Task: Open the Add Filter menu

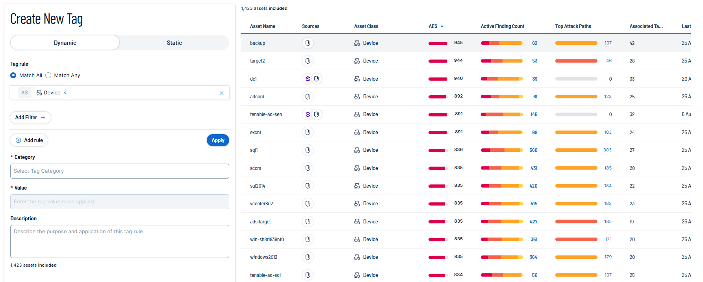Action: point(30,118)
